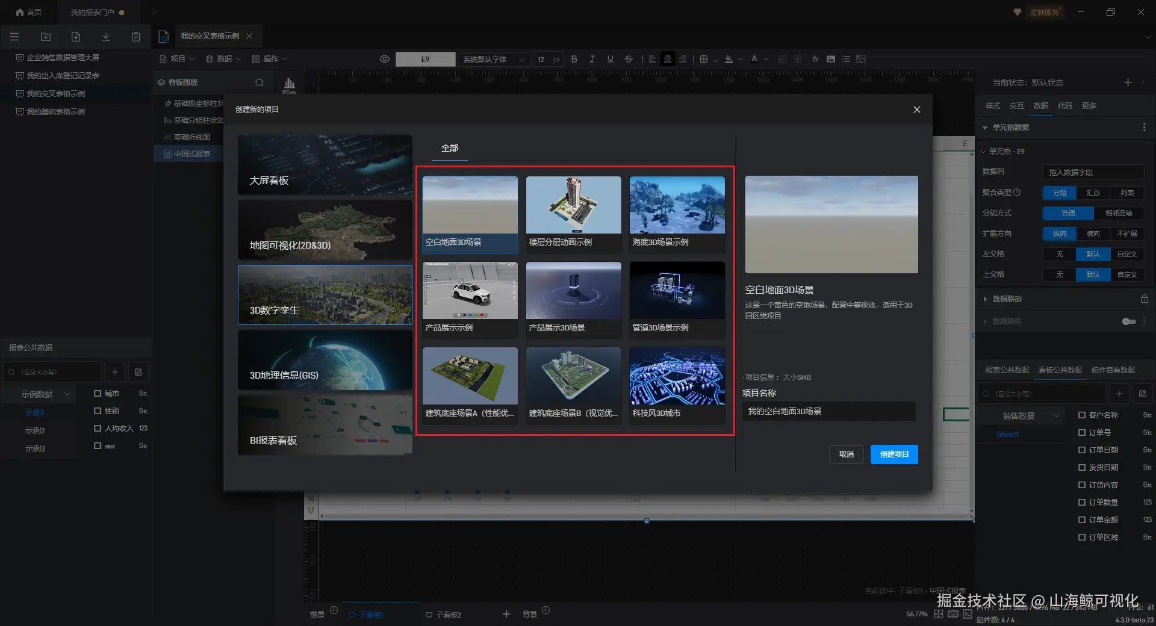Viewport: 1156px width, 626px height.
Task: Click the 取消 button
Action: 846,454
